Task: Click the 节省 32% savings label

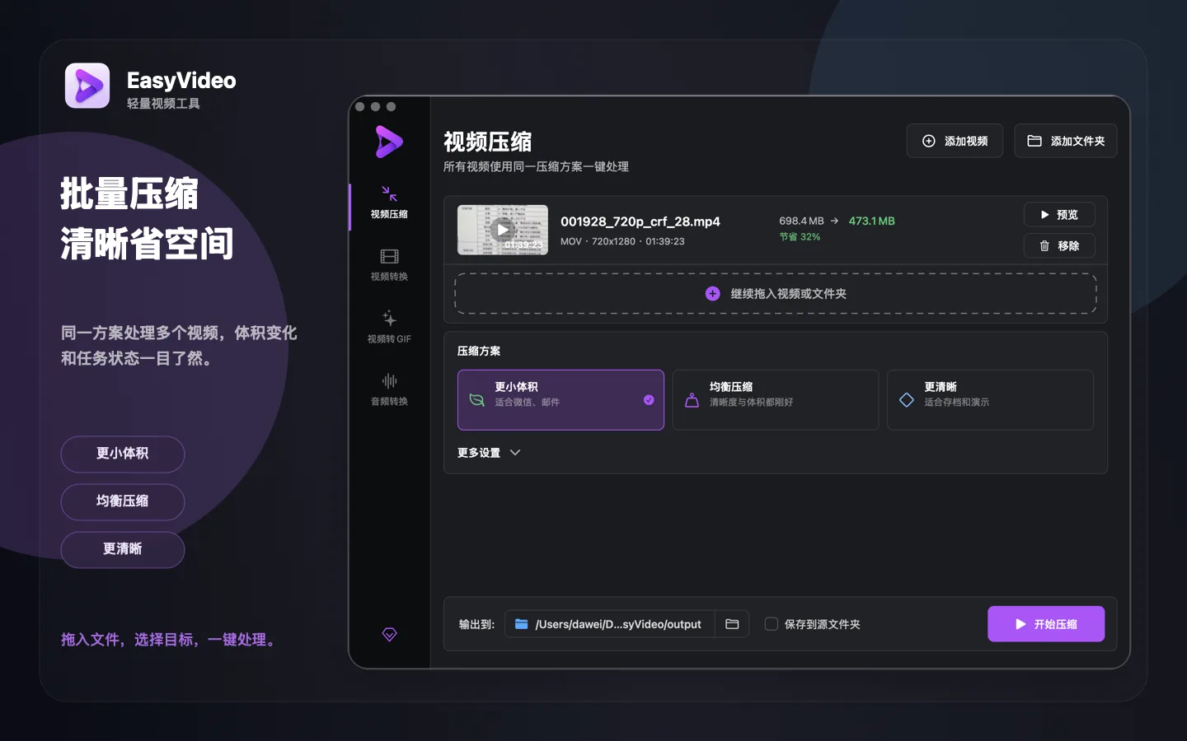Action: pyautogui.click(x=800, y=236)
